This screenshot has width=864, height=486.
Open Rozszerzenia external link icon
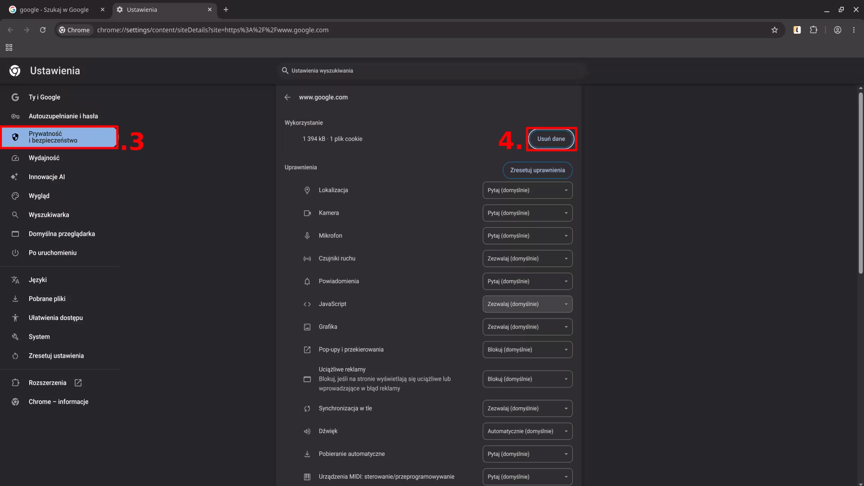coord(78,383)
